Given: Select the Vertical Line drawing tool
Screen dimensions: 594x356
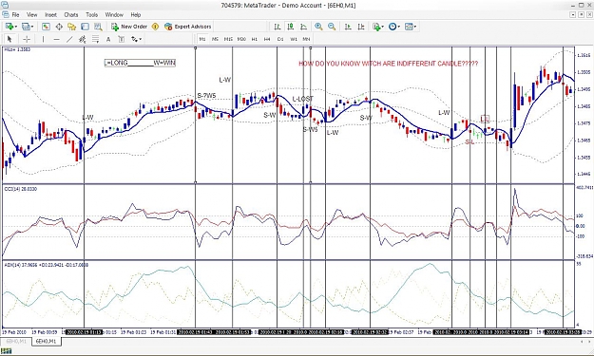Looking at the screenshot, I should [x=43, y=39].
